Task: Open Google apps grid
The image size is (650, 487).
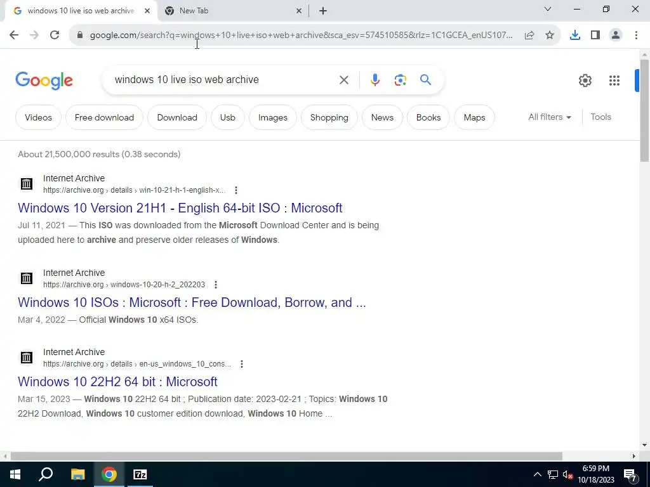Action: coord(614,81)
